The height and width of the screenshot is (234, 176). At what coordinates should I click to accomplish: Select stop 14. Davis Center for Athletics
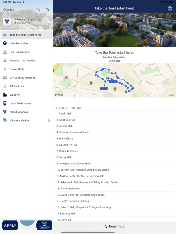coord(115,195)
